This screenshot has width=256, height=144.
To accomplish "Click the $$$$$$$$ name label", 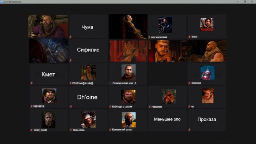I will tap(38, 106).
